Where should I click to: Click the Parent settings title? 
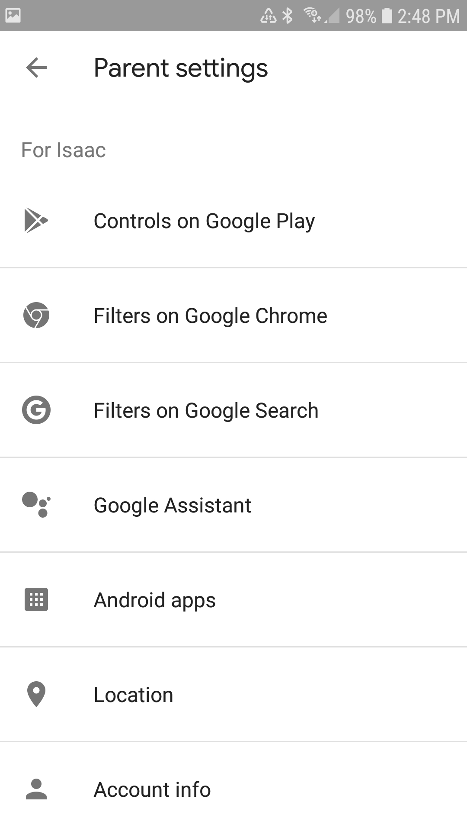(x=181, y=68)
